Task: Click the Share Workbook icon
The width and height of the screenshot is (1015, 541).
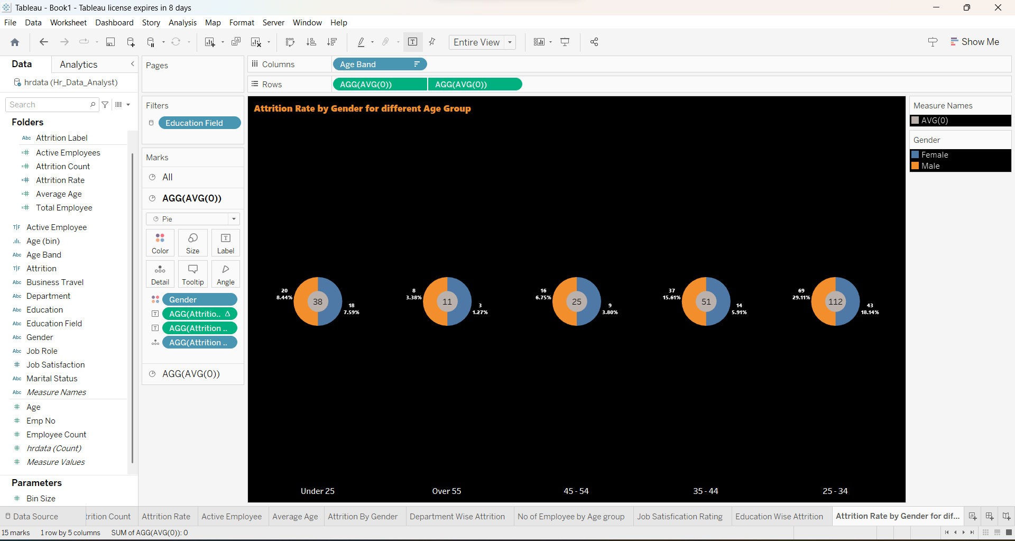Action: coord(594,42)
